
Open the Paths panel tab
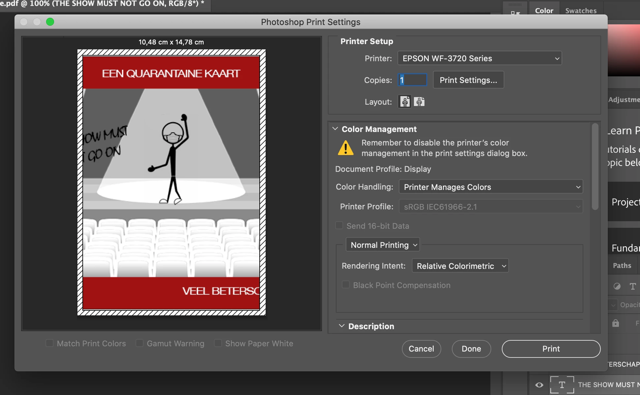(x=622, y=265)
